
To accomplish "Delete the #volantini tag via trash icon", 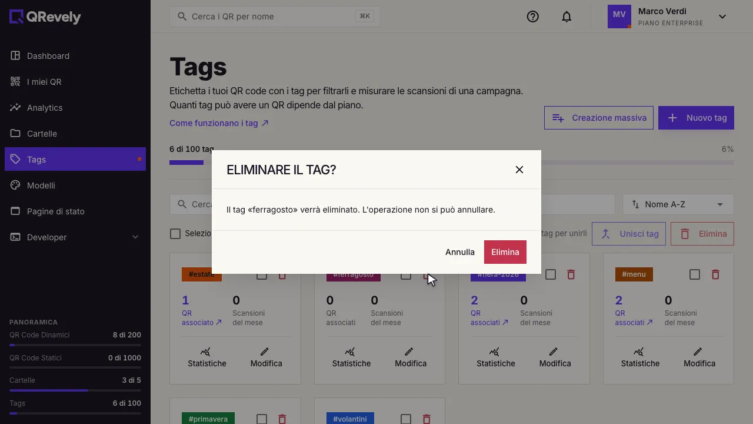I will click(427, 419).
